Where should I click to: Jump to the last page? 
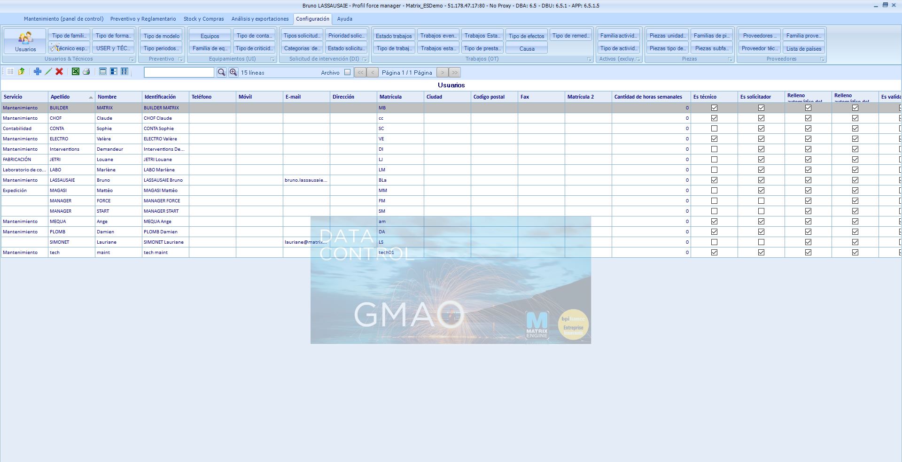(x=455, y=72)
